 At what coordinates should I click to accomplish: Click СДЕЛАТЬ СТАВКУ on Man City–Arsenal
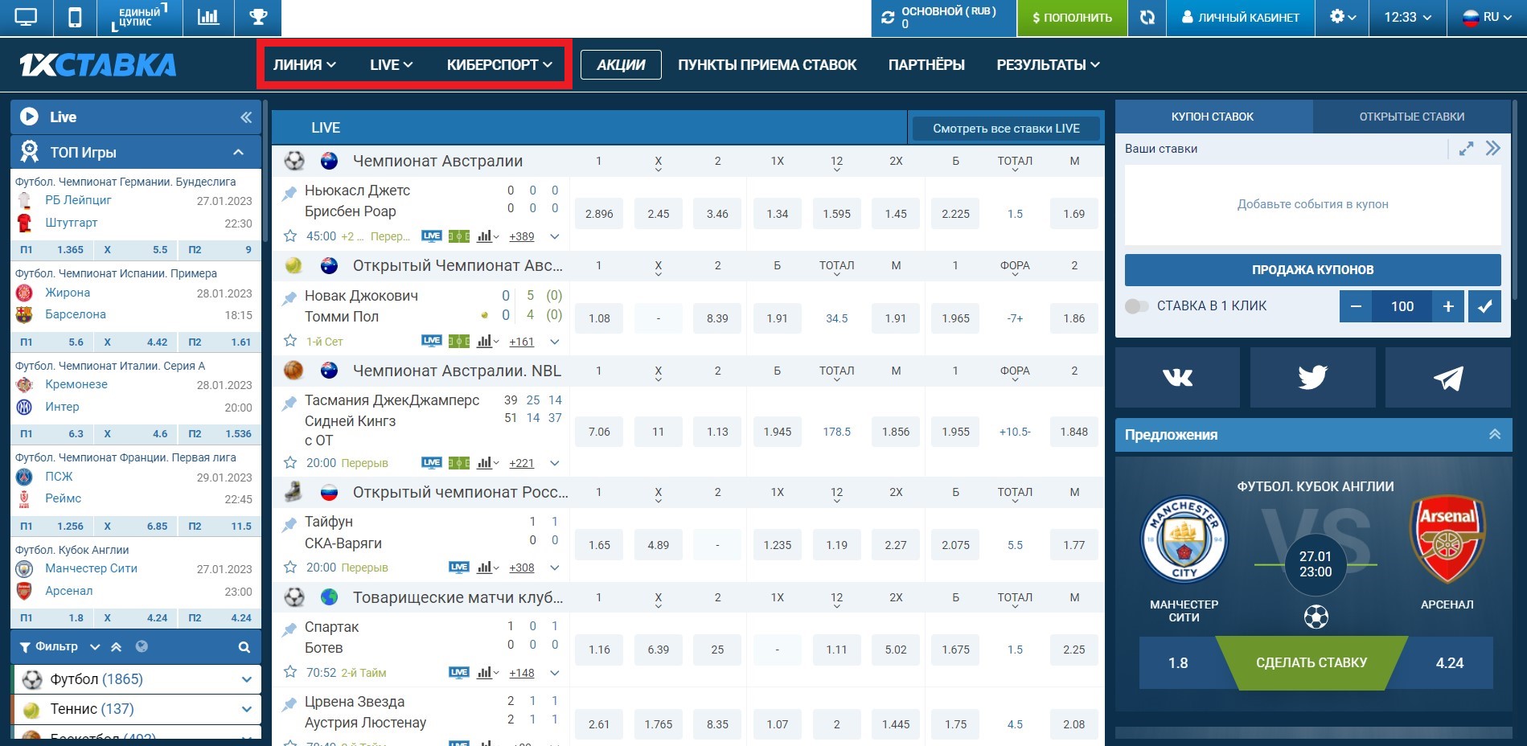(x=1311, y=662)
